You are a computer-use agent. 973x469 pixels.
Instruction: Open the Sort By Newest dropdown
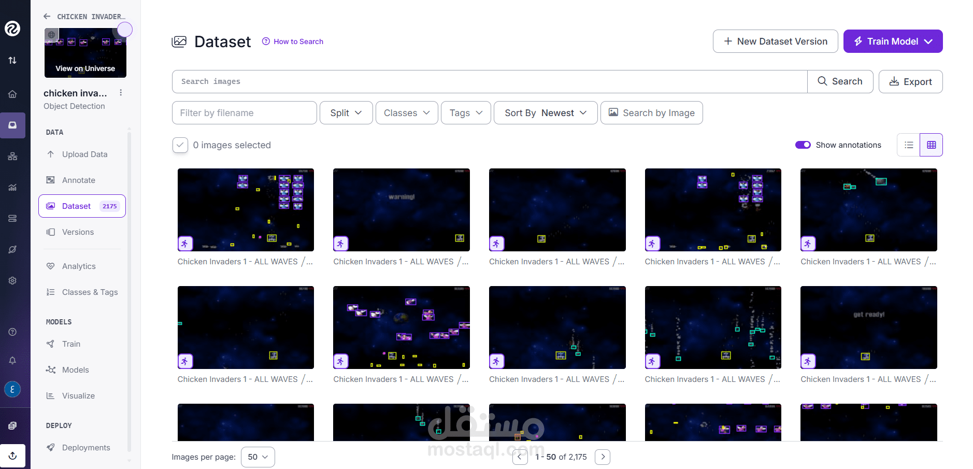[546, 113]
